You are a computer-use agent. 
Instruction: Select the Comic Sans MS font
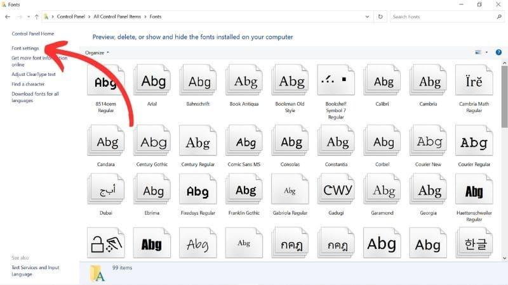tap(244, 141)
